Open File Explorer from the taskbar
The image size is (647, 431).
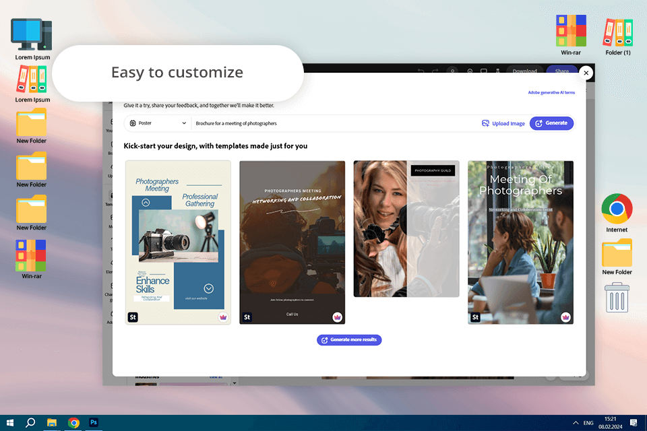[52, 423]
